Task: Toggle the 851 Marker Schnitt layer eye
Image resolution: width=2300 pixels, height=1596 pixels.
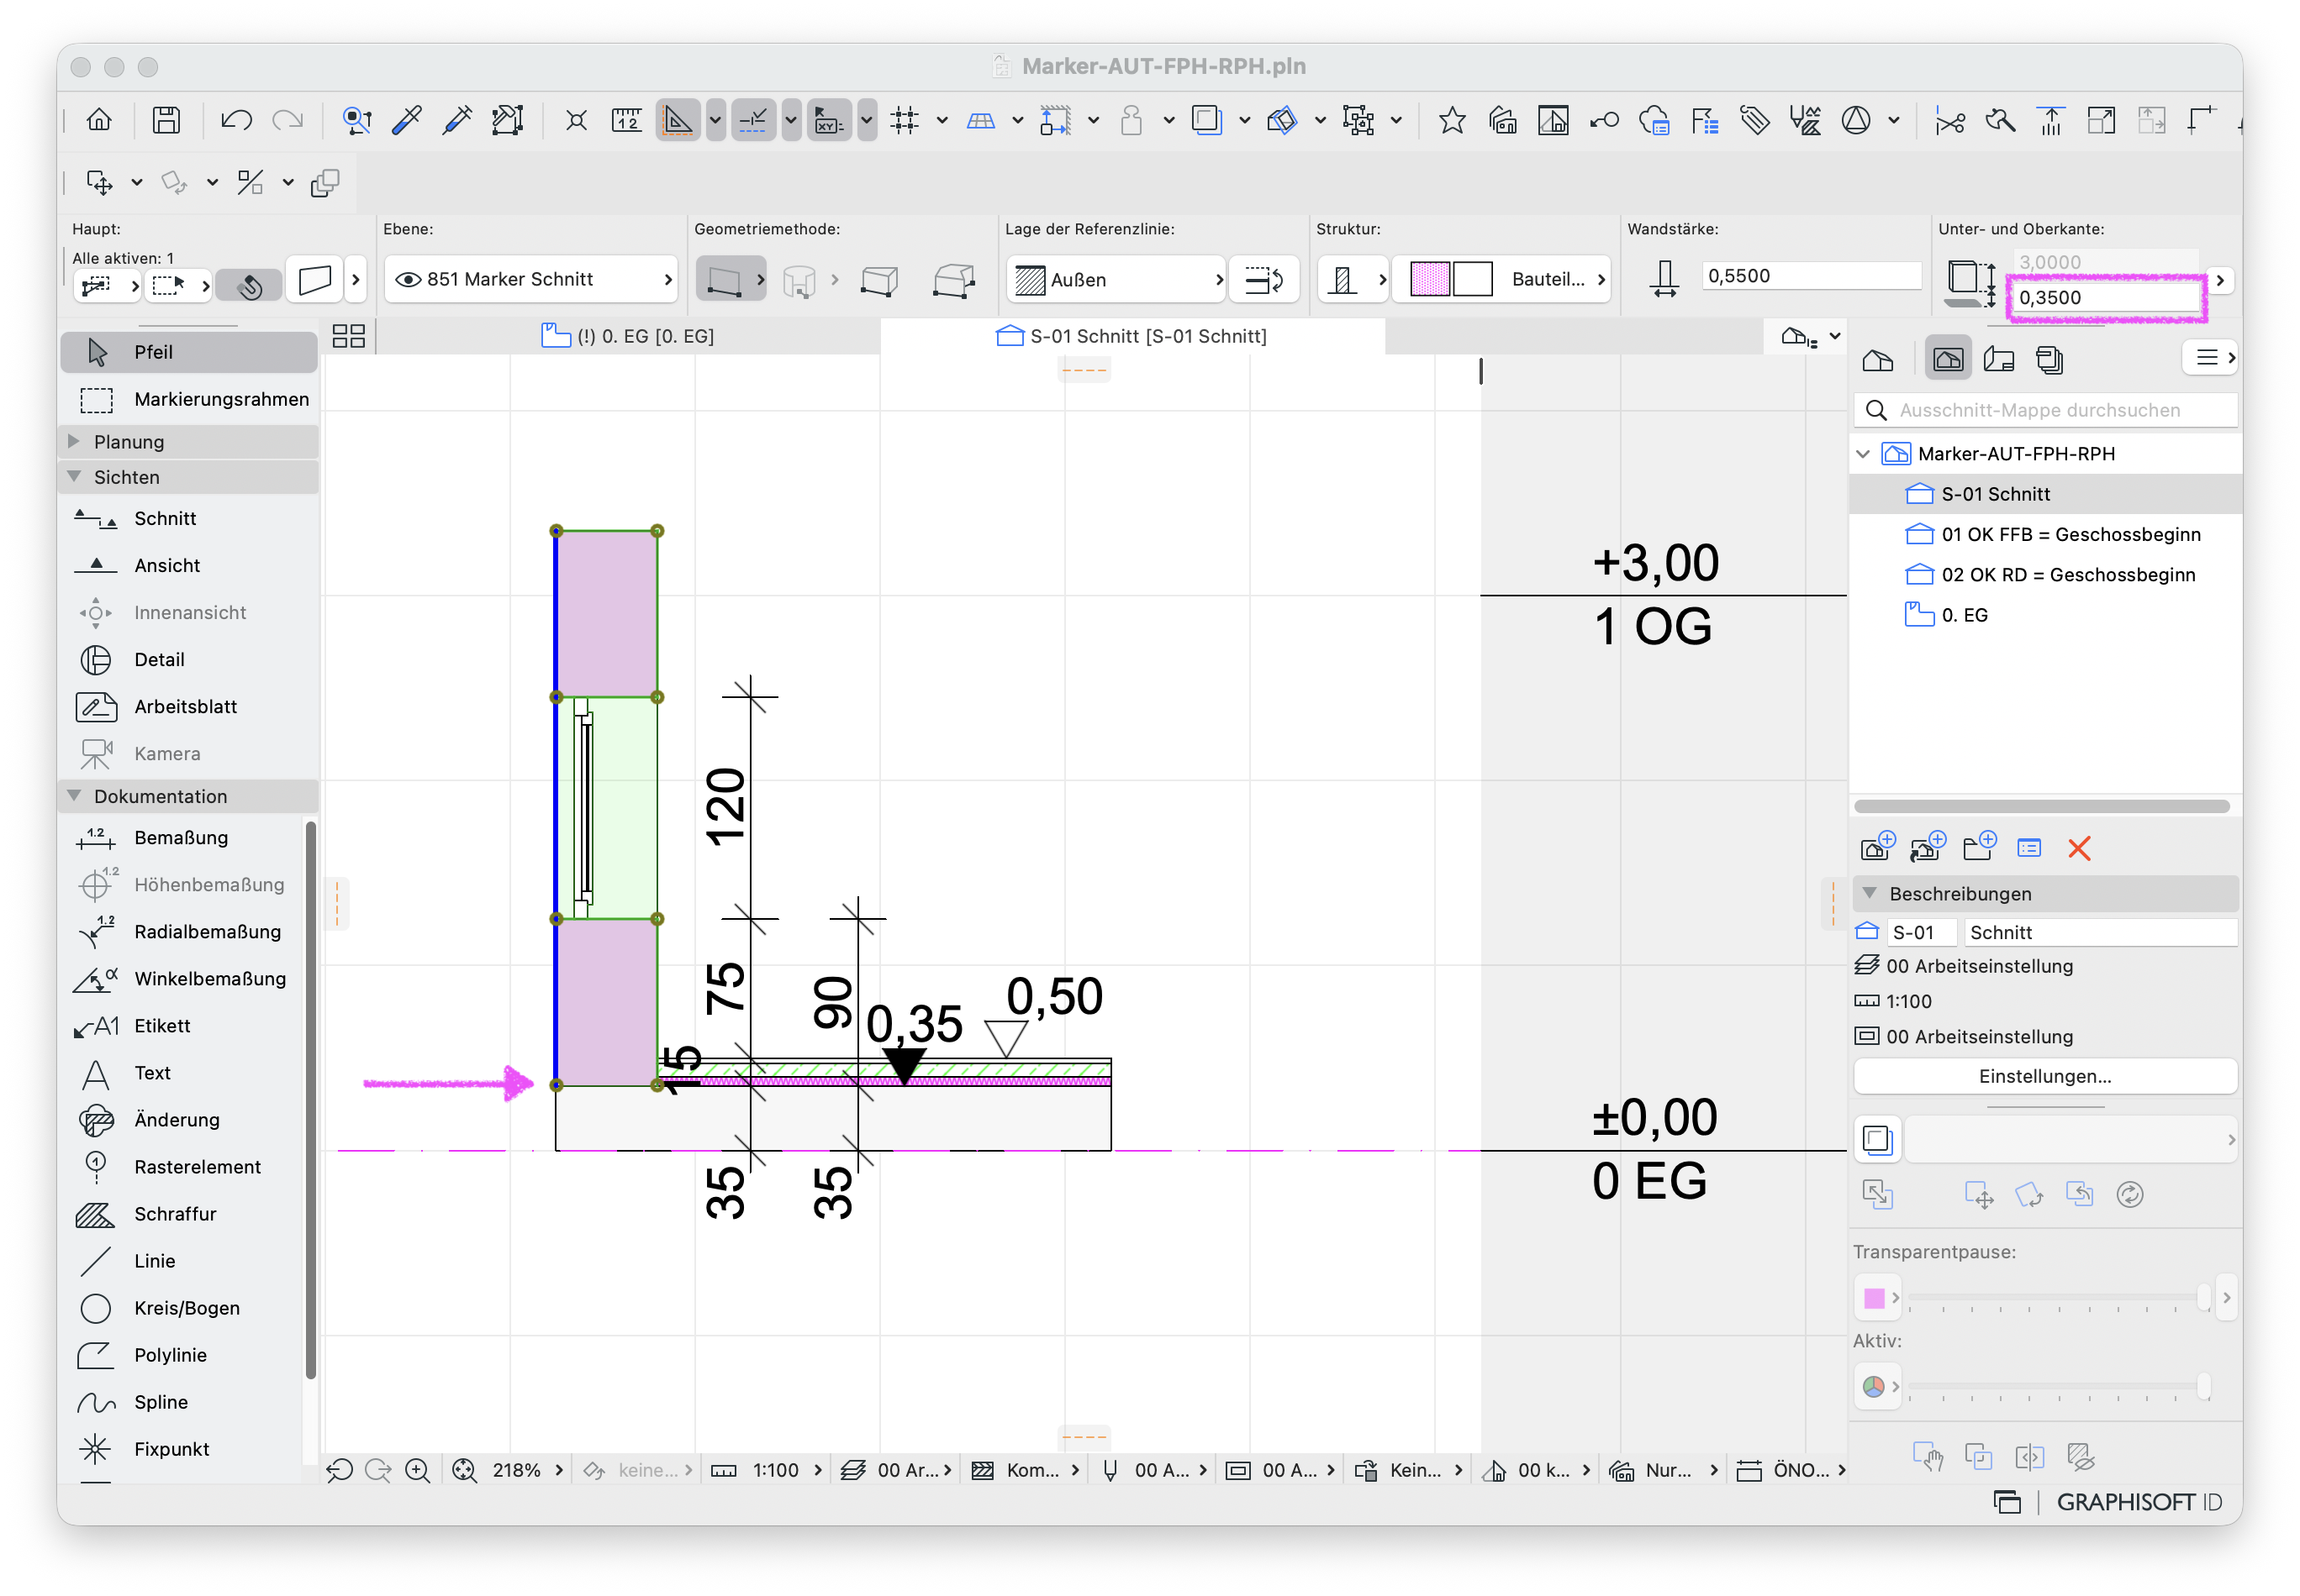Action: coord(408,279)
